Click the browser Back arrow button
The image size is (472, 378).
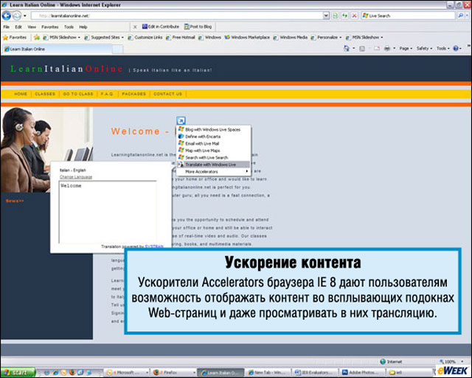pyautogui.click(x=7, y=16)
